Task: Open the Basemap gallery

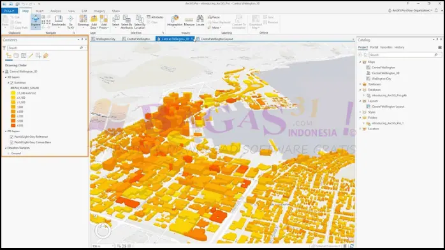Action: tap(83, 22)
